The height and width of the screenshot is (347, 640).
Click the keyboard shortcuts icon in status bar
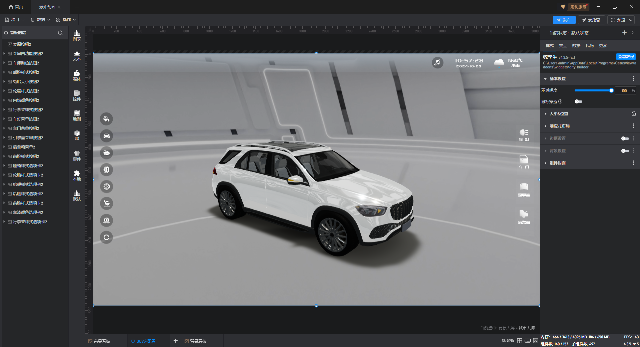(528, 341)
